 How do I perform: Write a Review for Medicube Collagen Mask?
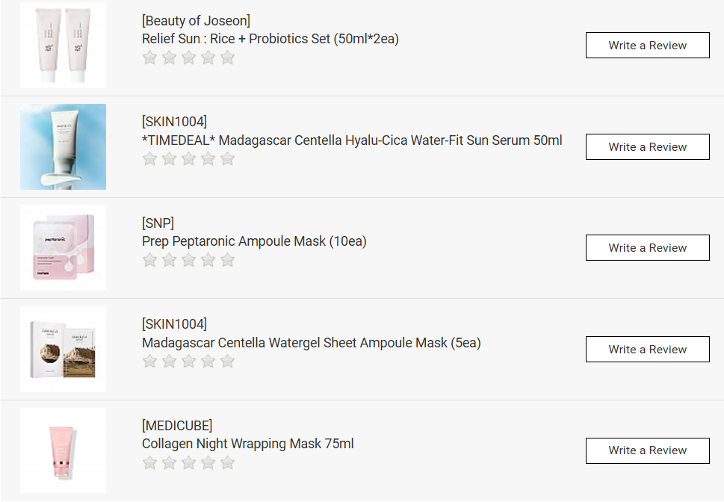click(647, 450)
